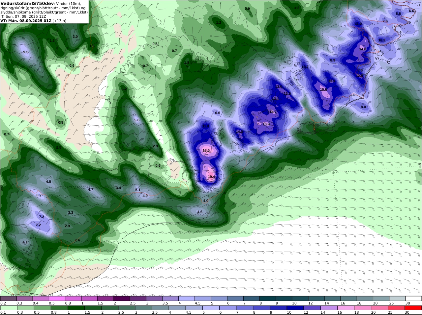Click the 8.9 value label
This screenshot has height=315, width=422.
pyautogui.click(x=333, y=60)
